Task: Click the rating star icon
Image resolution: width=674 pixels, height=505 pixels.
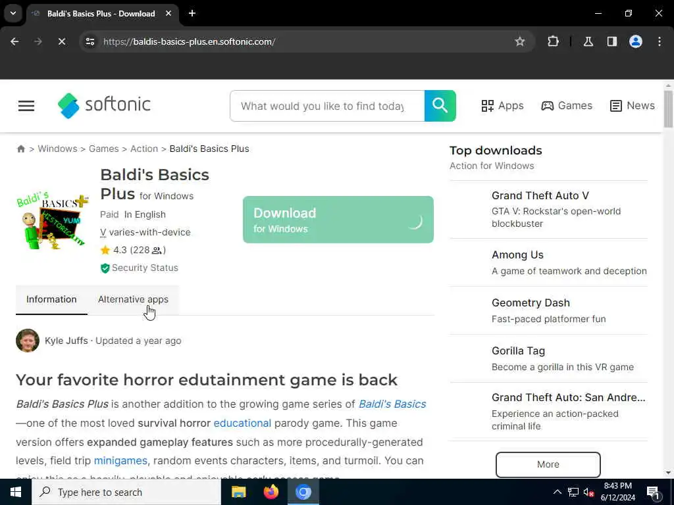Action: [x=105, y=250]
